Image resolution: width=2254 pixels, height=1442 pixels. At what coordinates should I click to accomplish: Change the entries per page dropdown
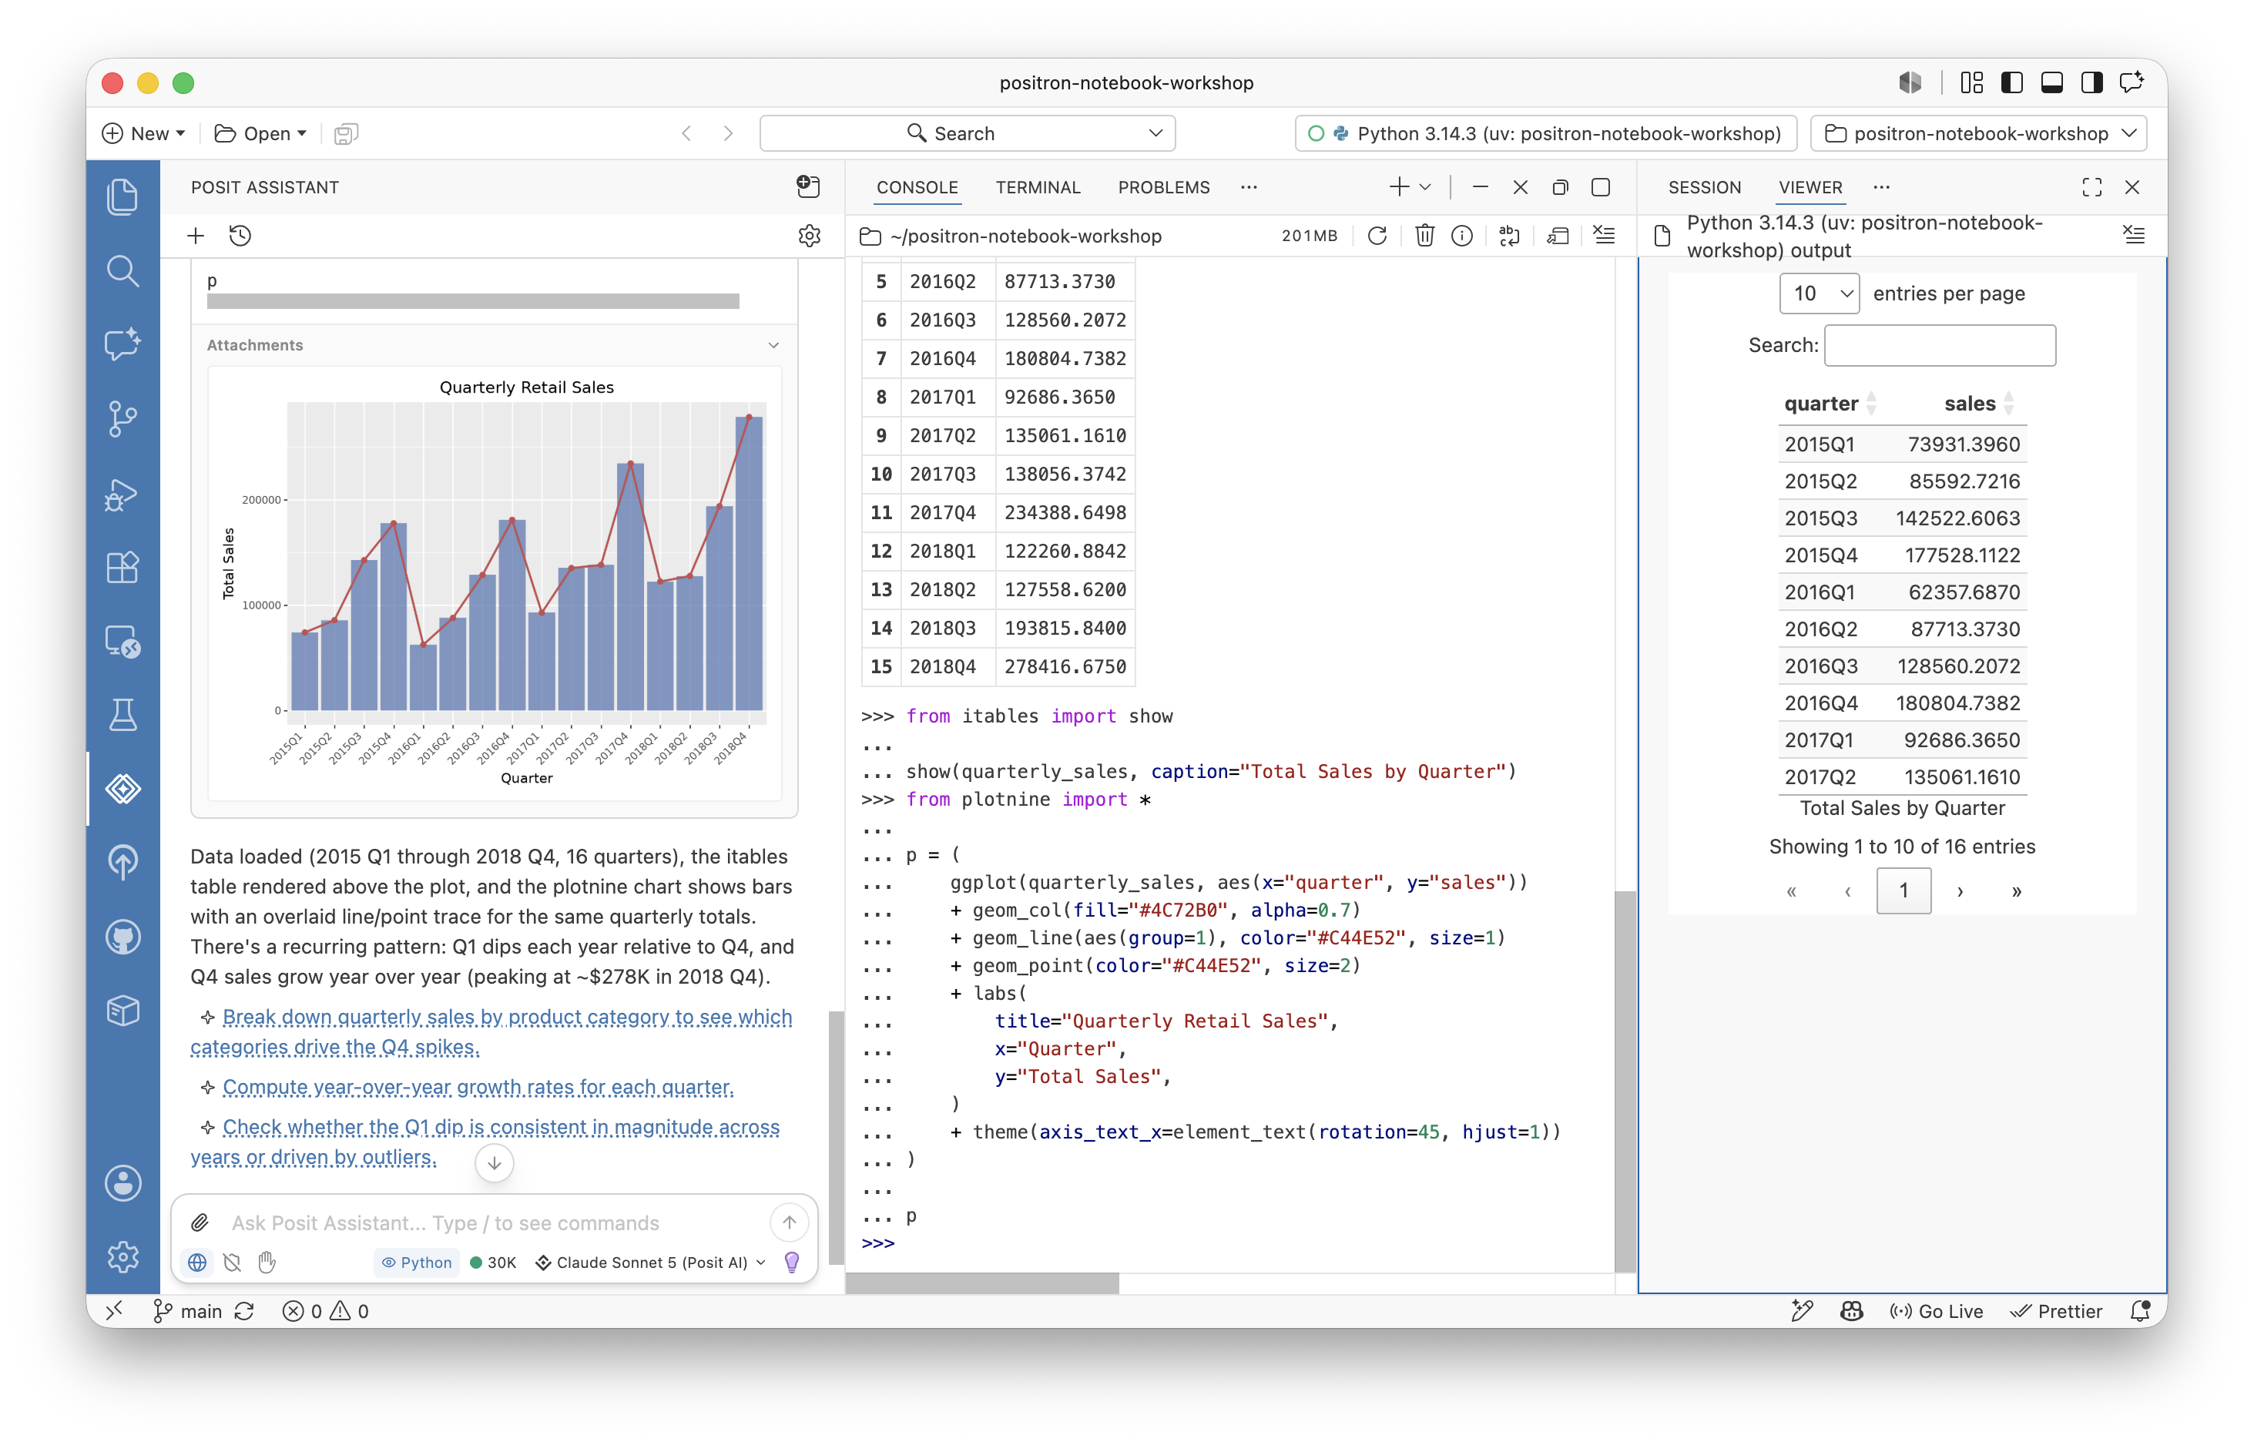point(1819,293)
